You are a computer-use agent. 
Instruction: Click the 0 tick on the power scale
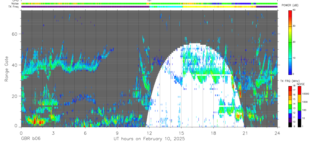tap(293, 74)
